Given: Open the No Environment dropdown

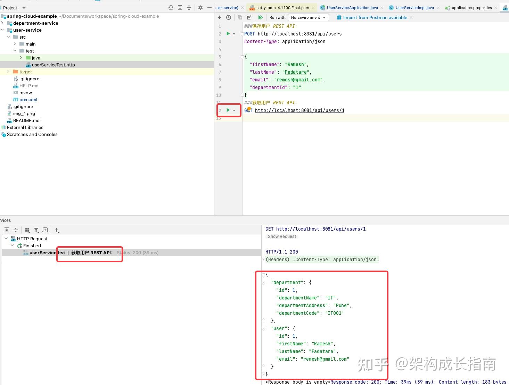Looking at the screenshot, I should tap(308, 17).
